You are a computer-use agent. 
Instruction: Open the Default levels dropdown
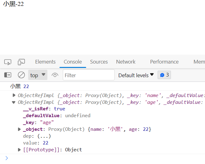136,75
